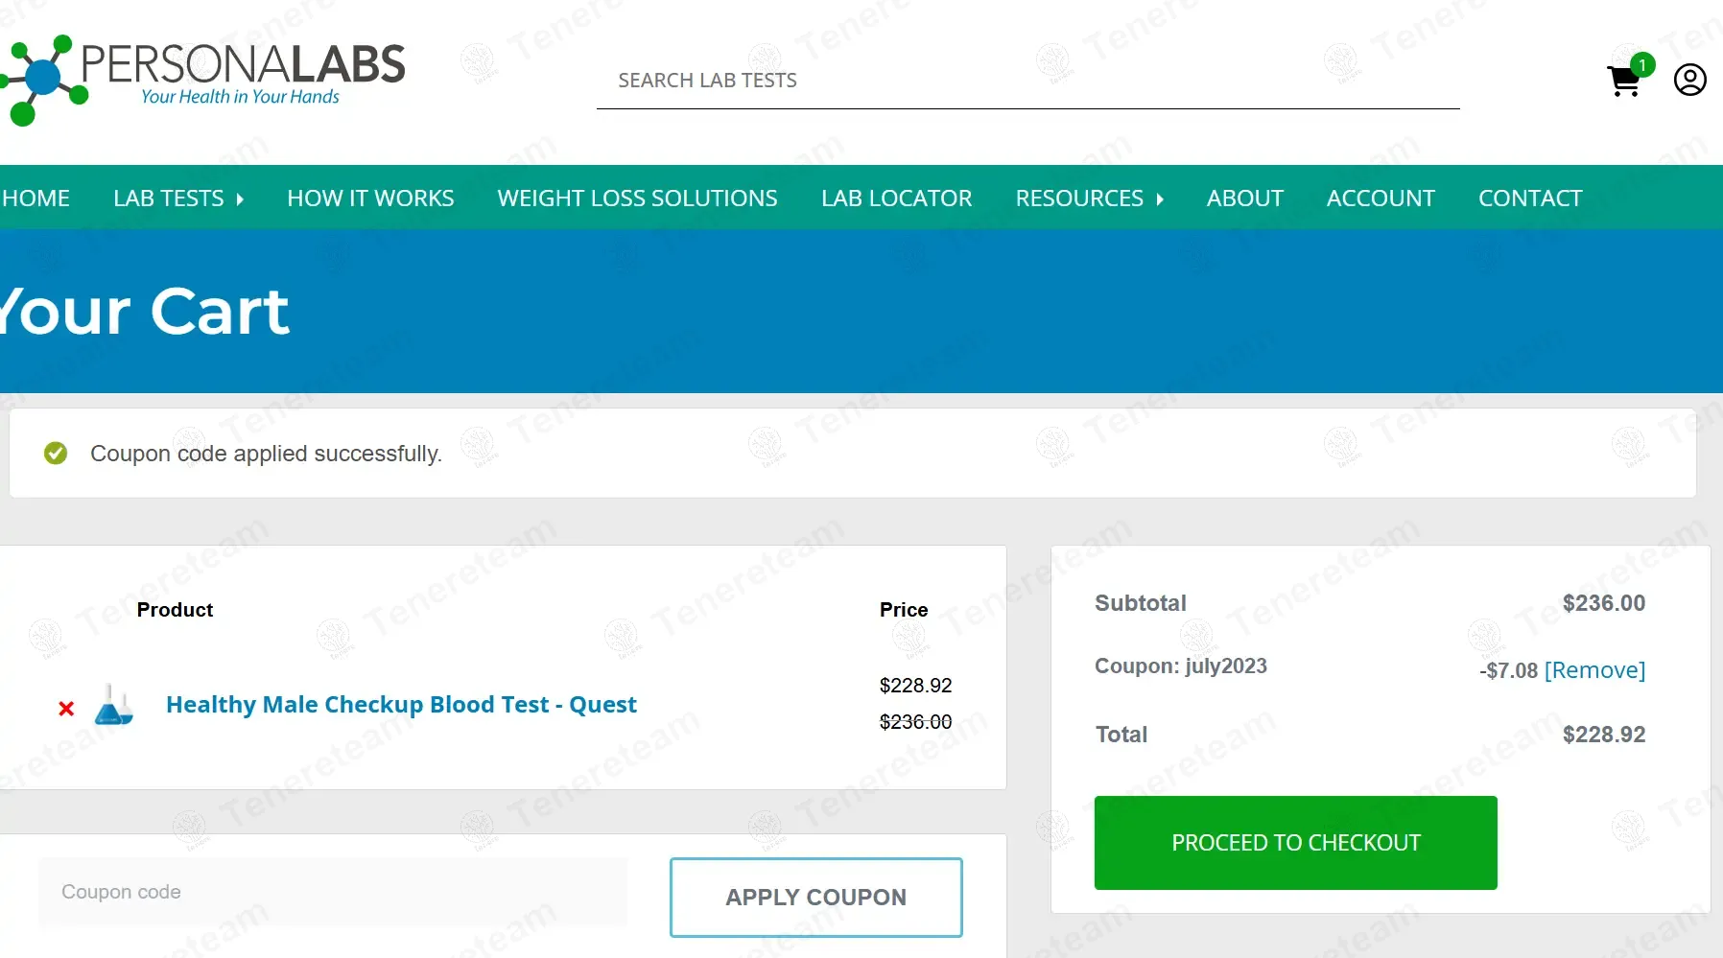Open the user account profile icon

coord(1689,80)
